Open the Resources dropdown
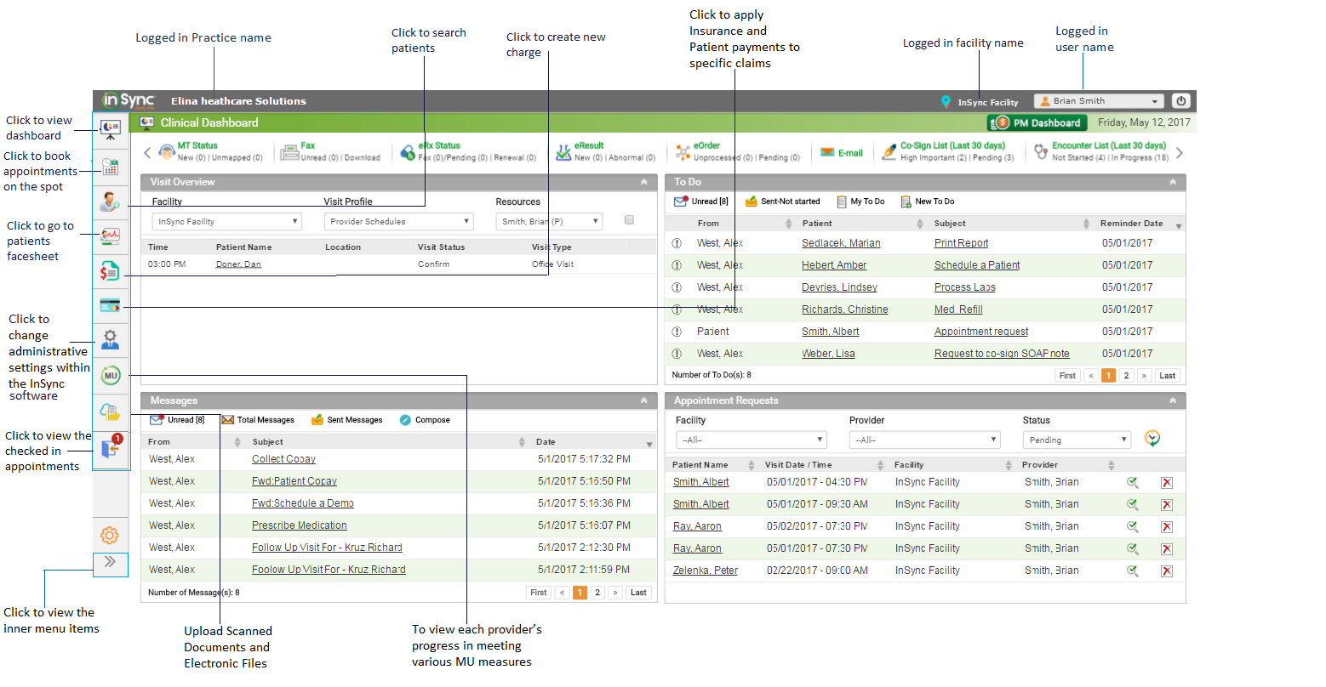1326x687 pixels. click(549, 221)
